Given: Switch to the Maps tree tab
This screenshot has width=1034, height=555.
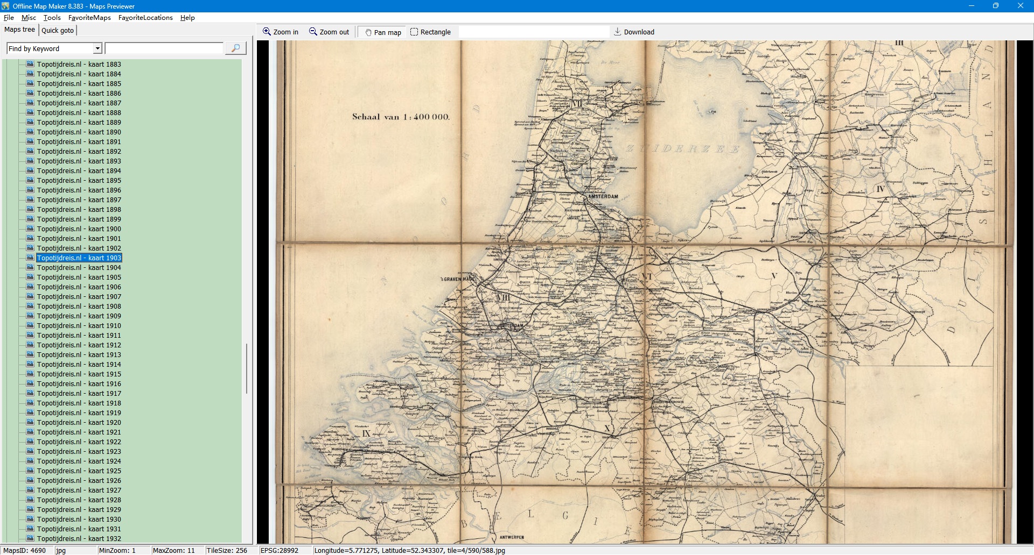Looking at the screenshot, I should (x=19, y=30).
